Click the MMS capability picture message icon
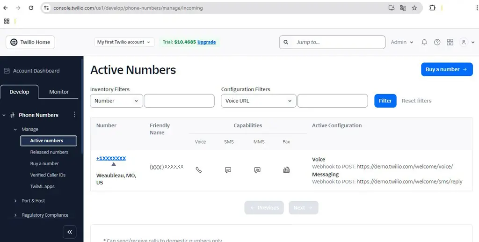The width and height of the screenshot is (479, 242). [x=257, y=170]
